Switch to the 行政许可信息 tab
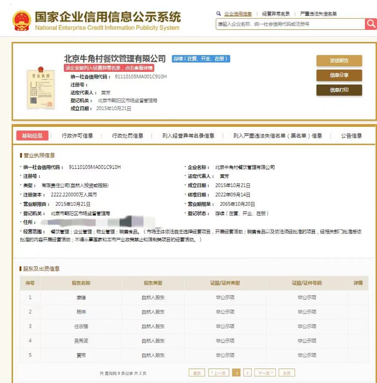The height and width of the screenshot is (383, 377). [77, 136]
